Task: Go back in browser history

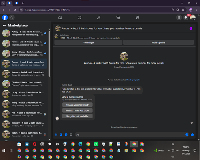Action: tap(4, 10)
